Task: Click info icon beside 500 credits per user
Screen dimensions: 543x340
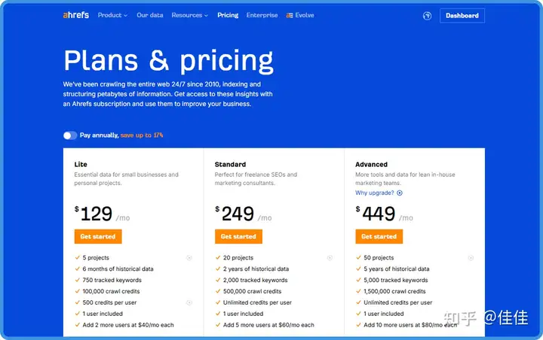Action: pyautogui.click(x=189, y=302)
